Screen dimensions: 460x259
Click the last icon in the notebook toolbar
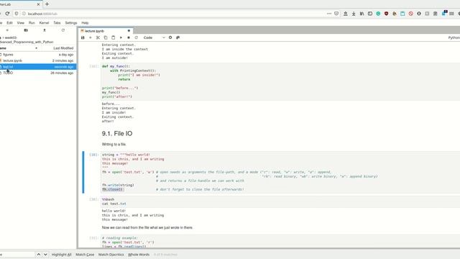pos(178,37)
